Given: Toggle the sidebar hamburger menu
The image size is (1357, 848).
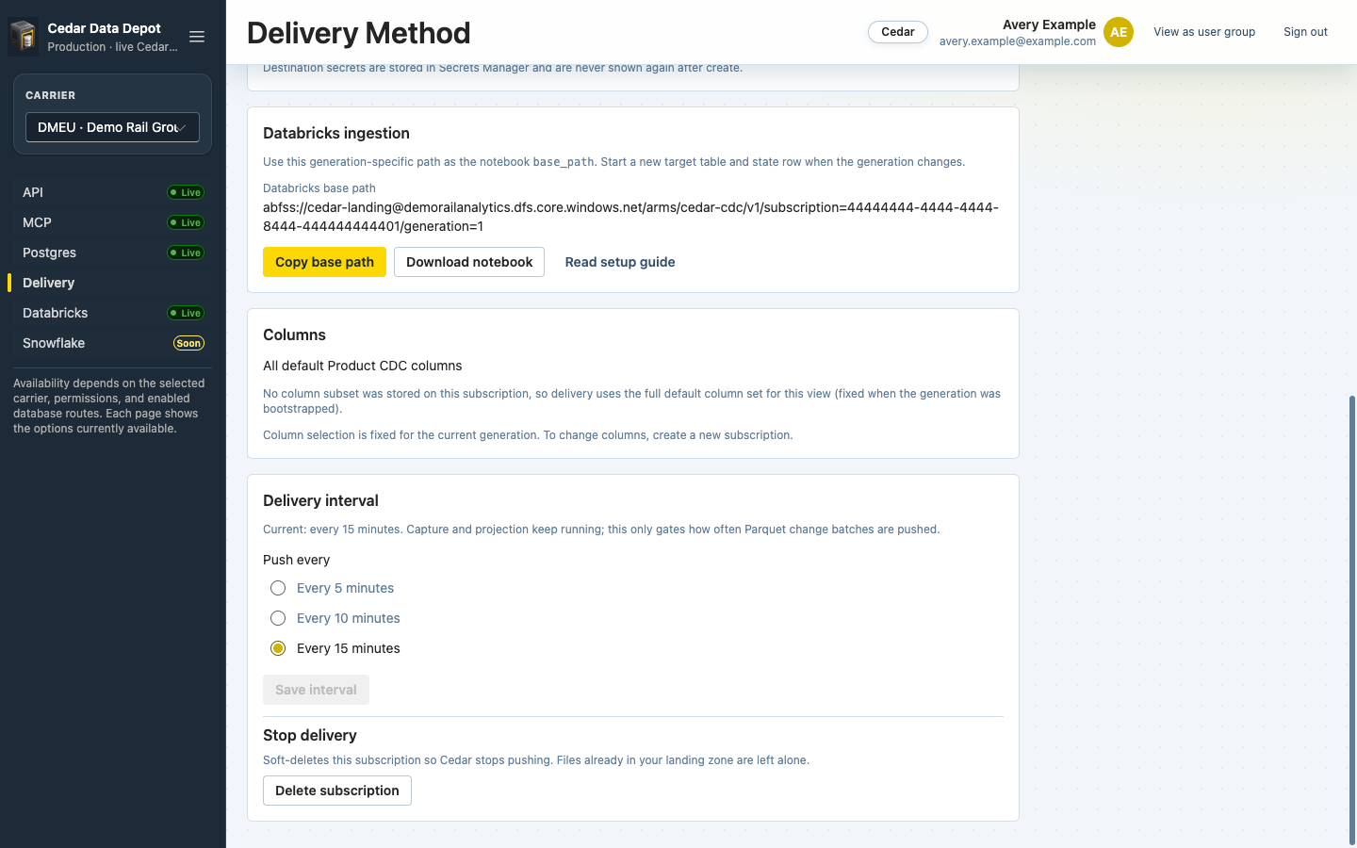Looking at the screenshot, I should pos(197,37).
